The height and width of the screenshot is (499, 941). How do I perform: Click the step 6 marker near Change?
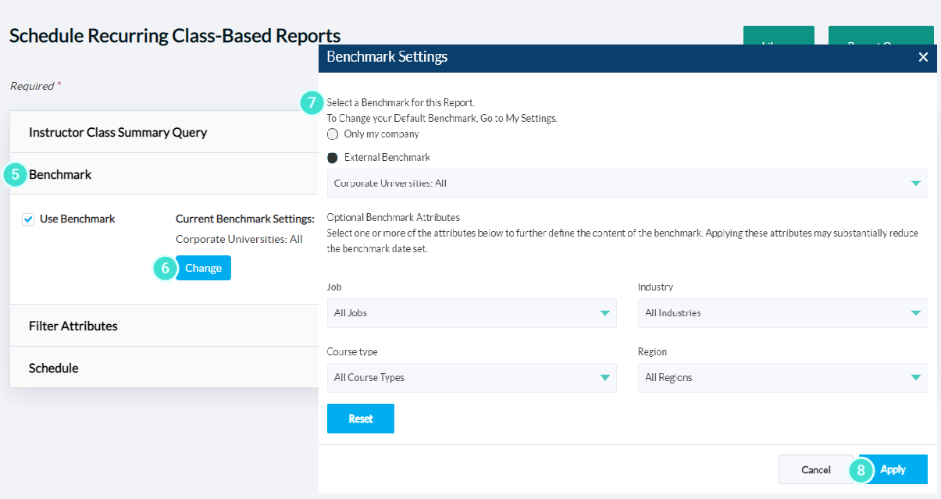pos(164,268)
